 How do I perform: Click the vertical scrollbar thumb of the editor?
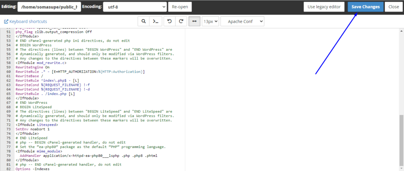coord(401,140)
